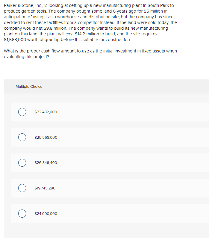This screenshot has height=238, width=209.
Task: Select the radio button for $22,432,000
Action: [22, 112]
